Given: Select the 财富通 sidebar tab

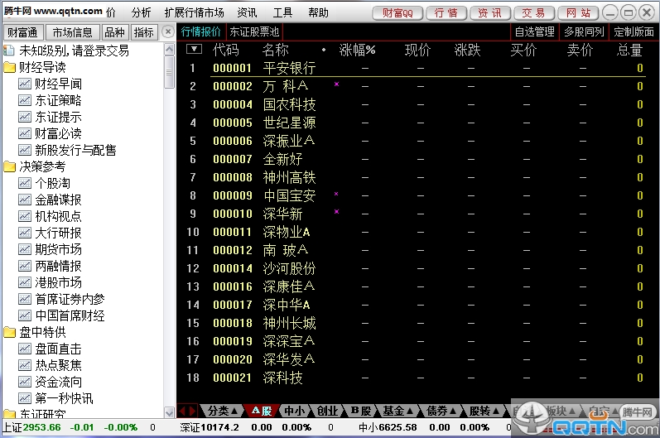Looking at the screenshot, I should [22, 32].
